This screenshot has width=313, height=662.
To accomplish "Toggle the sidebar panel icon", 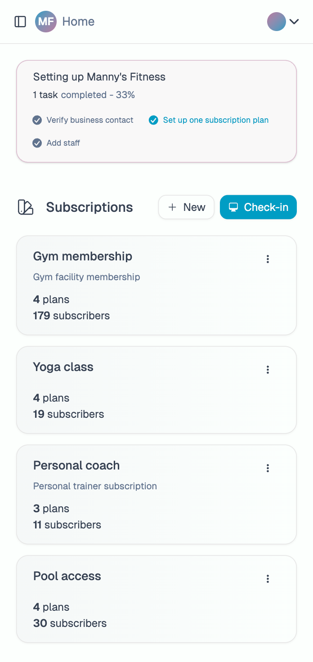I will click(x=20, y=21).
